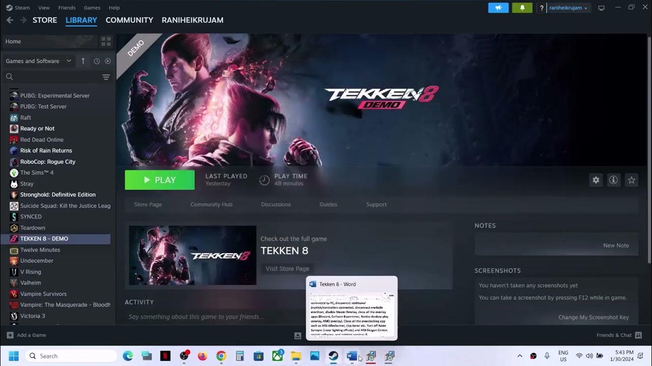Viewport: 652px width, 366px height.
Task: Click volume speaker icon in system tray
Action: tap(589, 356)
